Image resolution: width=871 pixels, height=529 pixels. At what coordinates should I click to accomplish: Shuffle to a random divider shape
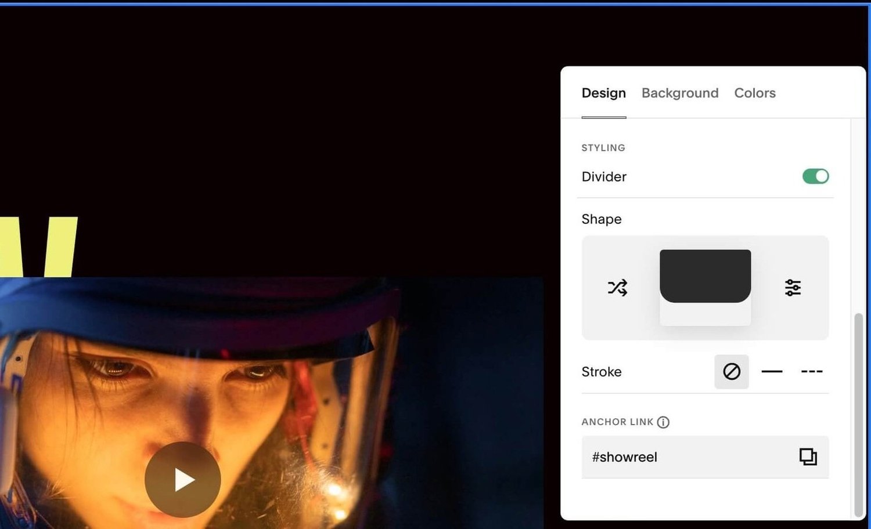[617, 287]
